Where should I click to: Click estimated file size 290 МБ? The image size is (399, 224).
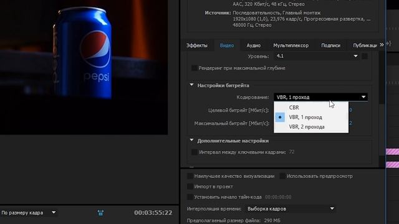(x=272, y=220)
